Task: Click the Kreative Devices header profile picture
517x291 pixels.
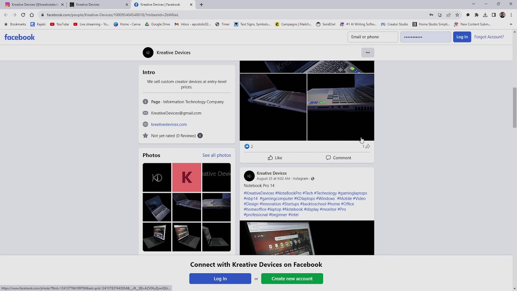Action: point(148,53)
